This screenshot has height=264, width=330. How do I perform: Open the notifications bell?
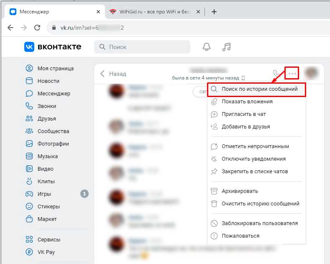[x=207, y=47]
